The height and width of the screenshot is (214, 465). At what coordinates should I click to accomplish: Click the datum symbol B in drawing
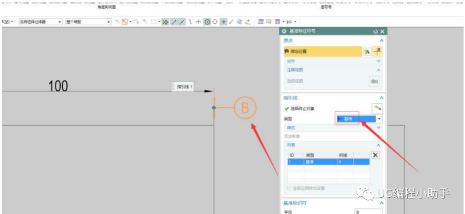[x=245, y=108]
